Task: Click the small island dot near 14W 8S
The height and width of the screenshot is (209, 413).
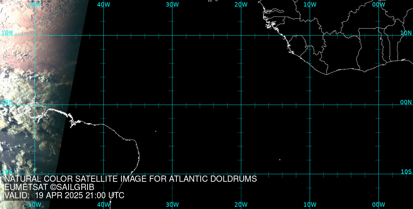Action: 280,159
